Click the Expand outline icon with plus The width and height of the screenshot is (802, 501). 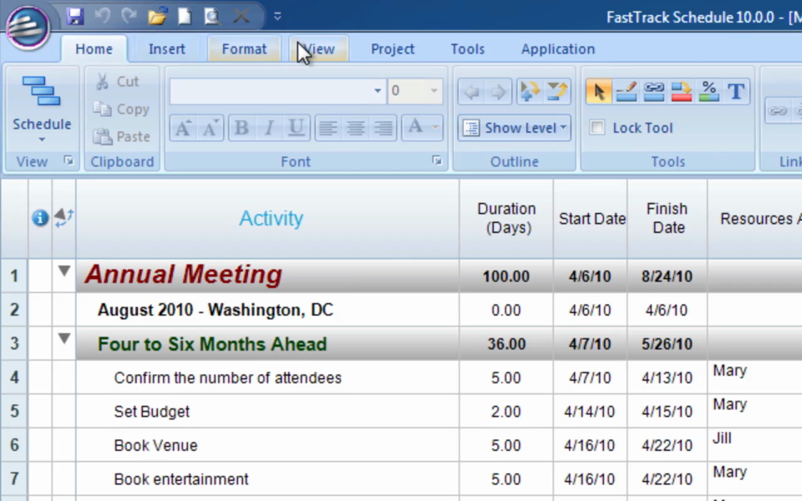point(530,92)
